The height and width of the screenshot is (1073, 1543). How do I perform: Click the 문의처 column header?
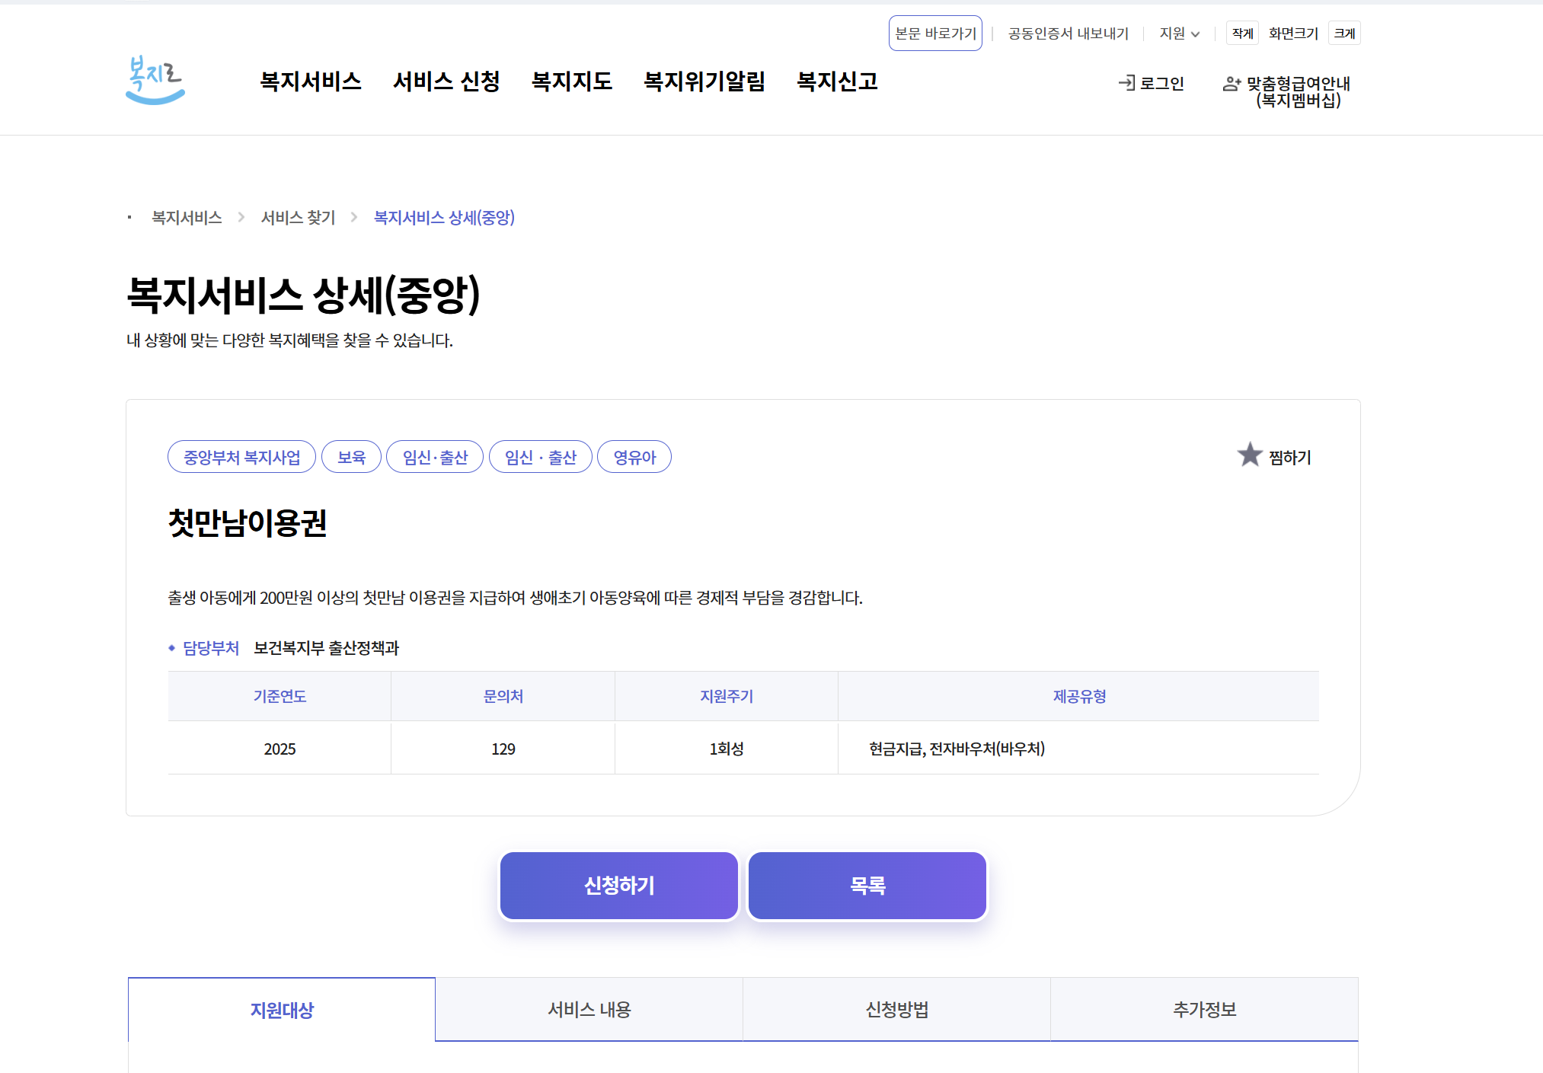pyautogui.click(x=503, y=696)
